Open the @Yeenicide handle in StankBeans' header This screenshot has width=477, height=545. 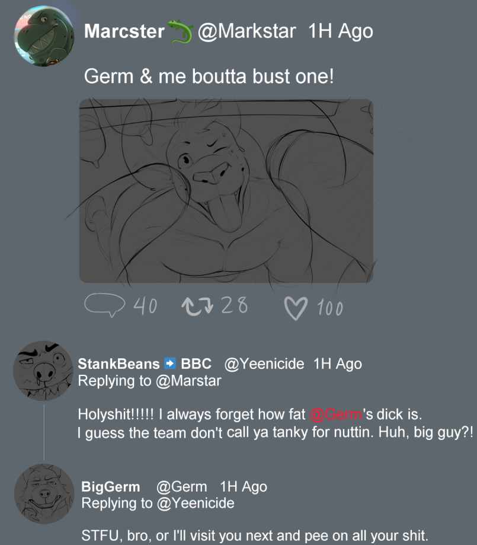click(x=264, y=364)
